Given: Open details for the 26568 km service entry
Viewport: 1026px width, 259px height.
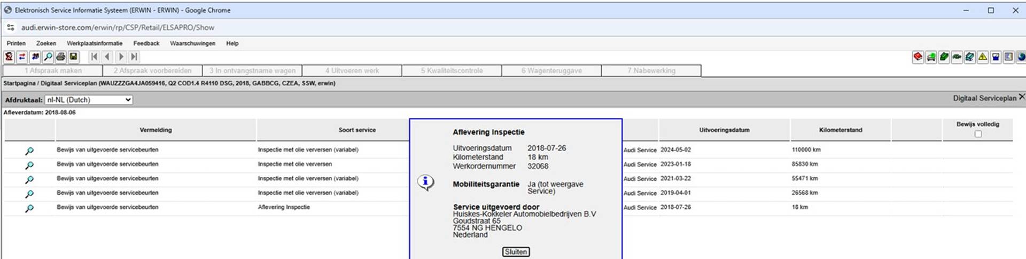Looking at the screenshot, I should point(29,194).
